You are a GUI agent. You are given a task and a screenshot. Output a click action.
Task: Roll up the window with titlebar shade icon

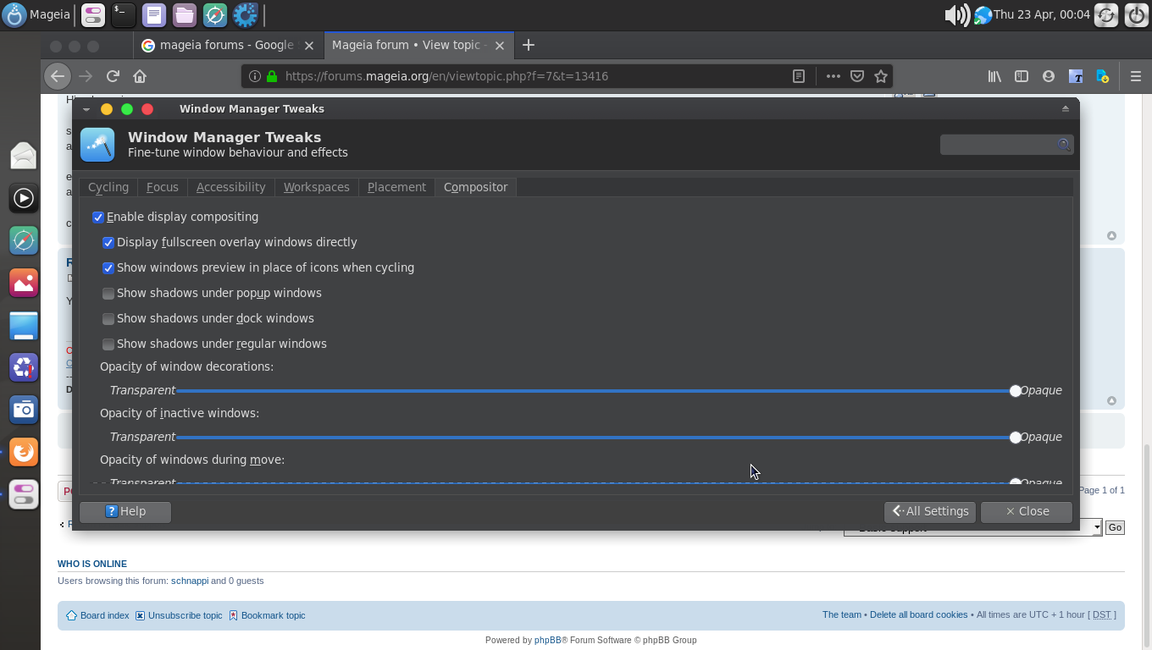(x=1065, y=109)
